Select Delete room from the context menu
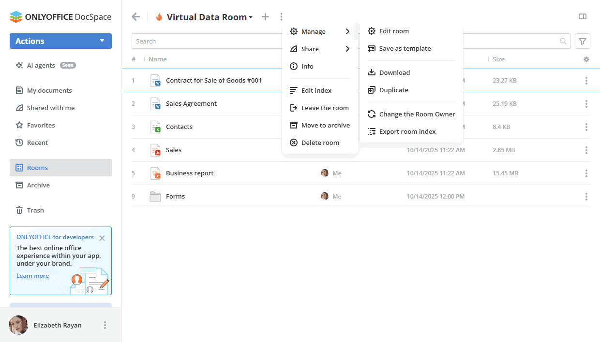The image size is (600, 342). point(320,142)
